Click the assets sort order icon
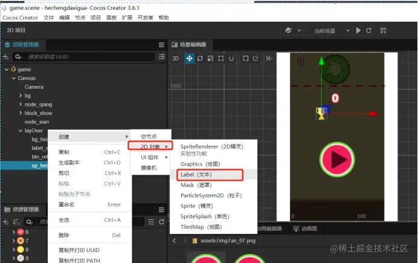 pos(16,222)
